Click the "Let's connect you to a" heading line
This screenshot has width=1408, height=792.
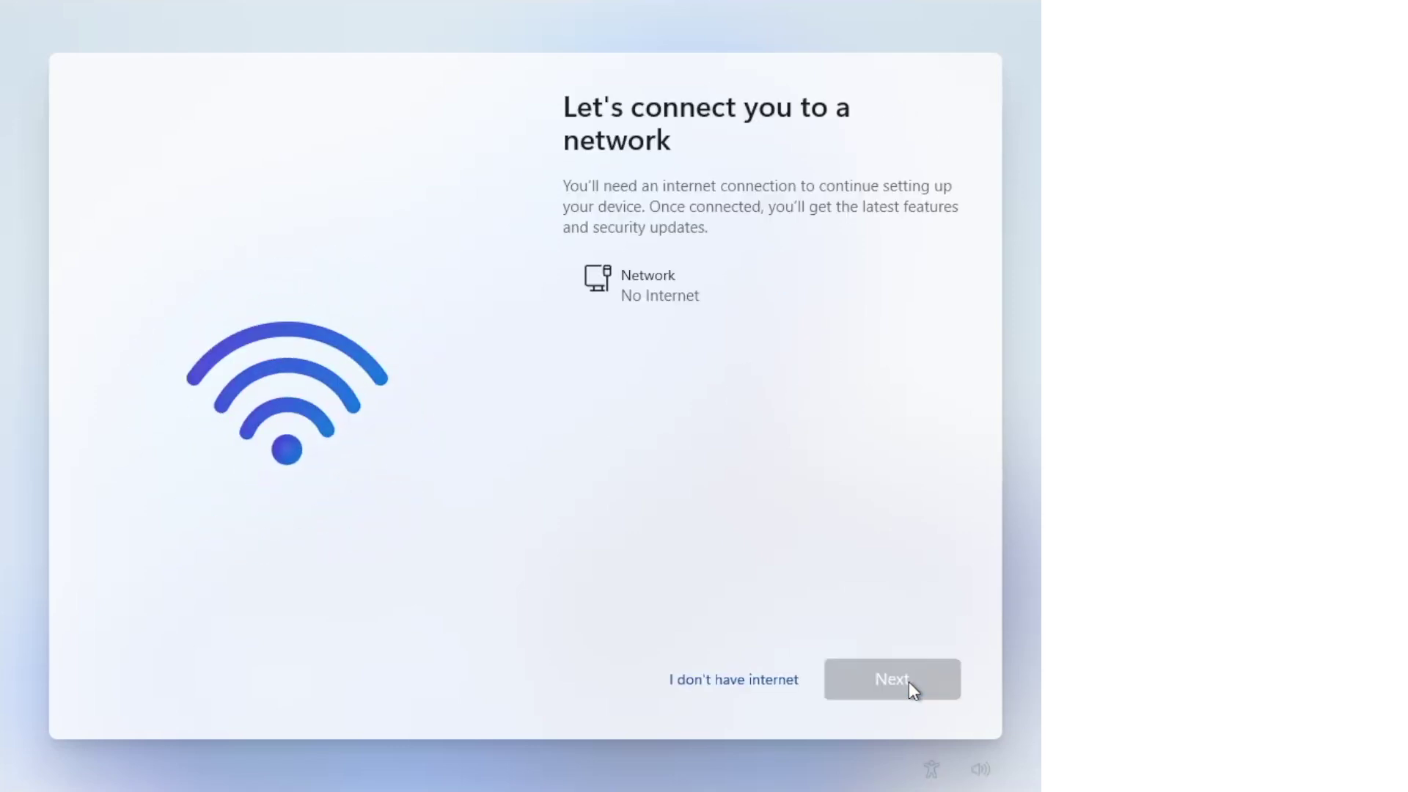[x=706, y=107]
